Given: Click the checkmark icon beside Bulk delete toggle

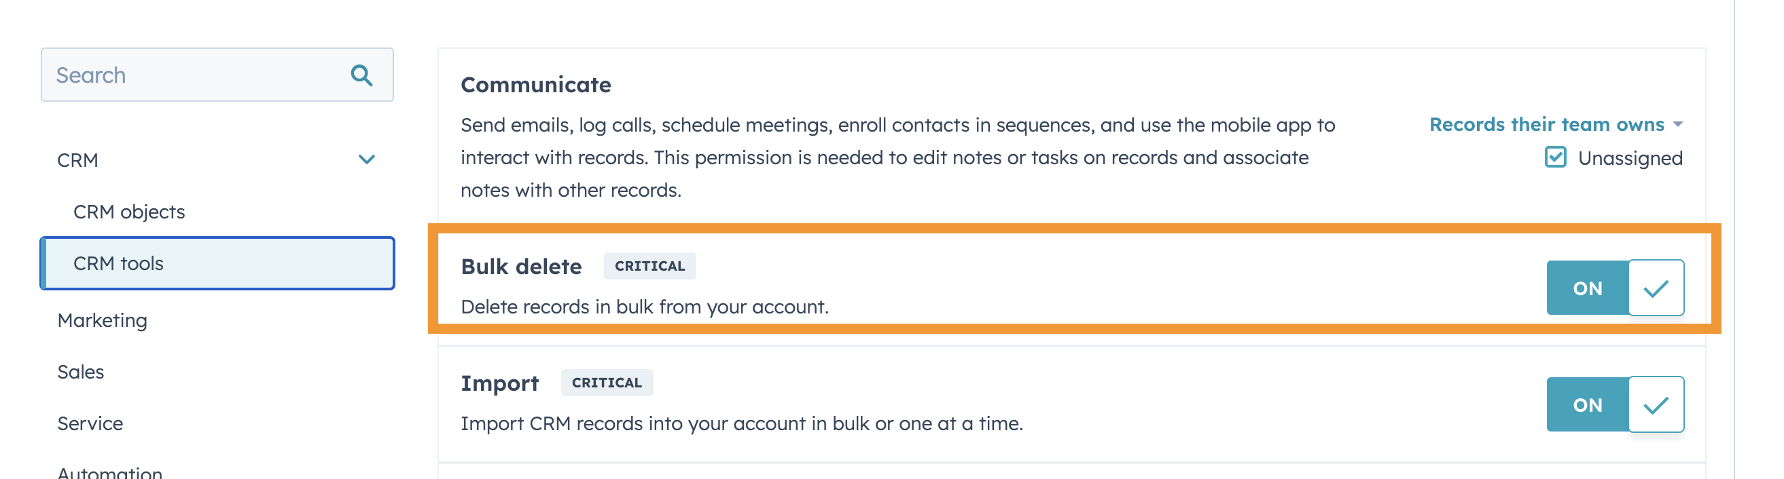Looking at the screenshot, I should coord(1658,288).
